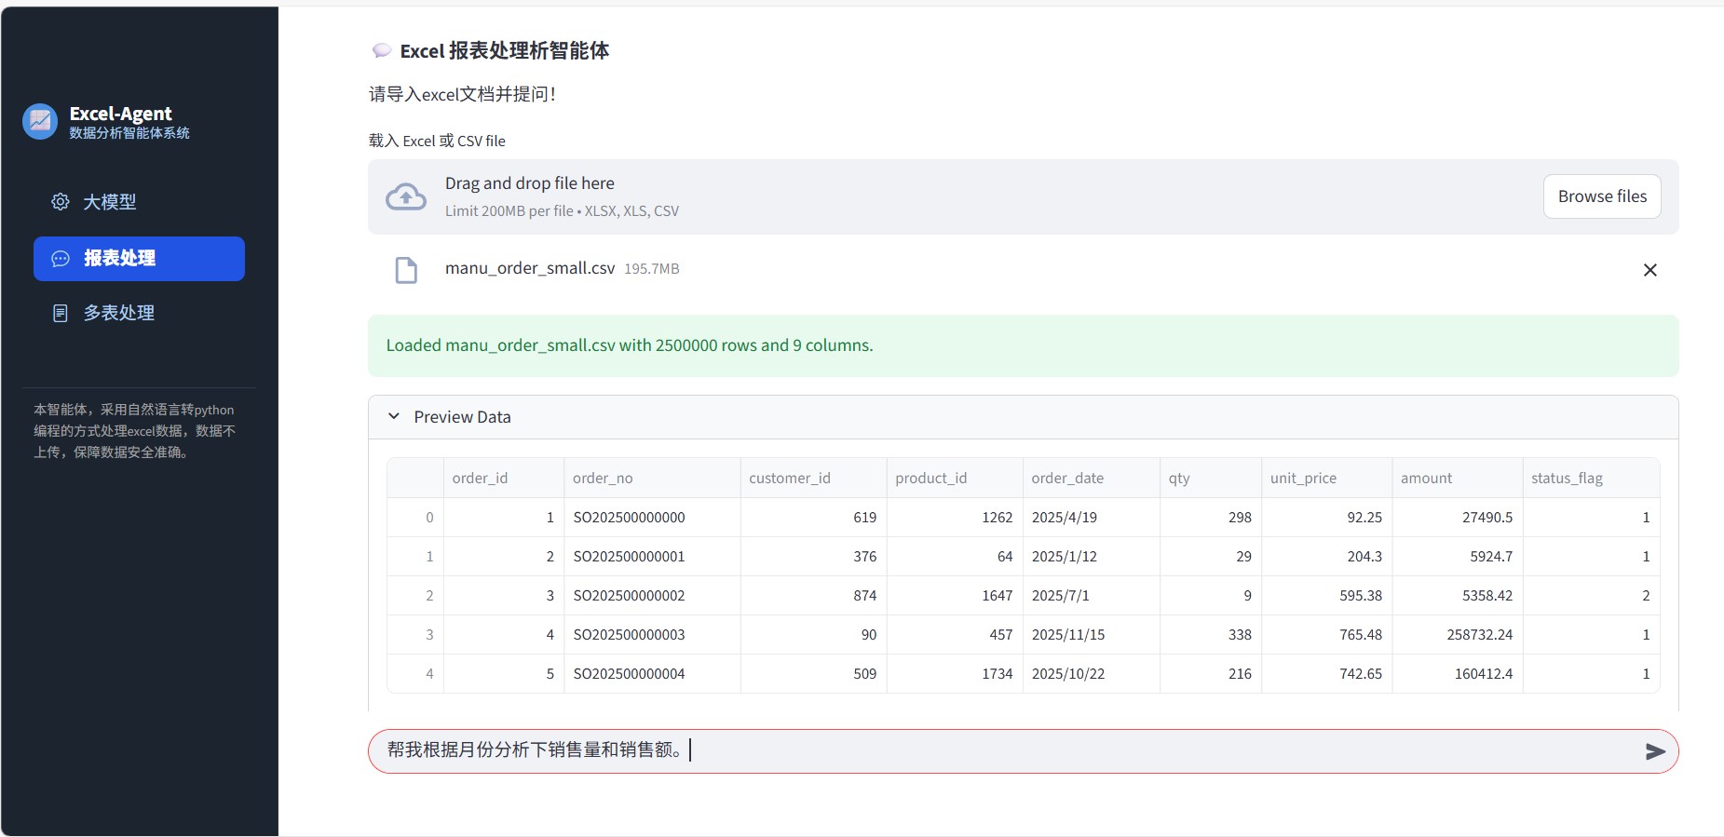Click the chat bubble icon beside 报表处理
Screen dimensions: 1724x837
tap(61, 259)
